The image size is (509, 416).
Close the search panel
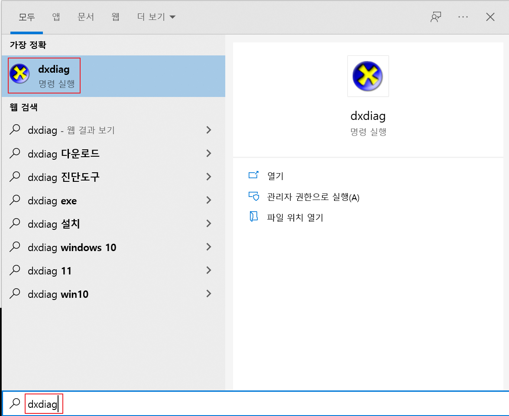(x=490, y=17)
